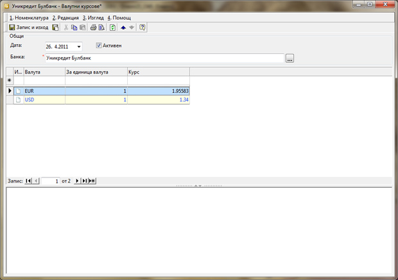The image size is (398, 280).
Task: Go to previous record navigation button
Action: click(36, 181)
